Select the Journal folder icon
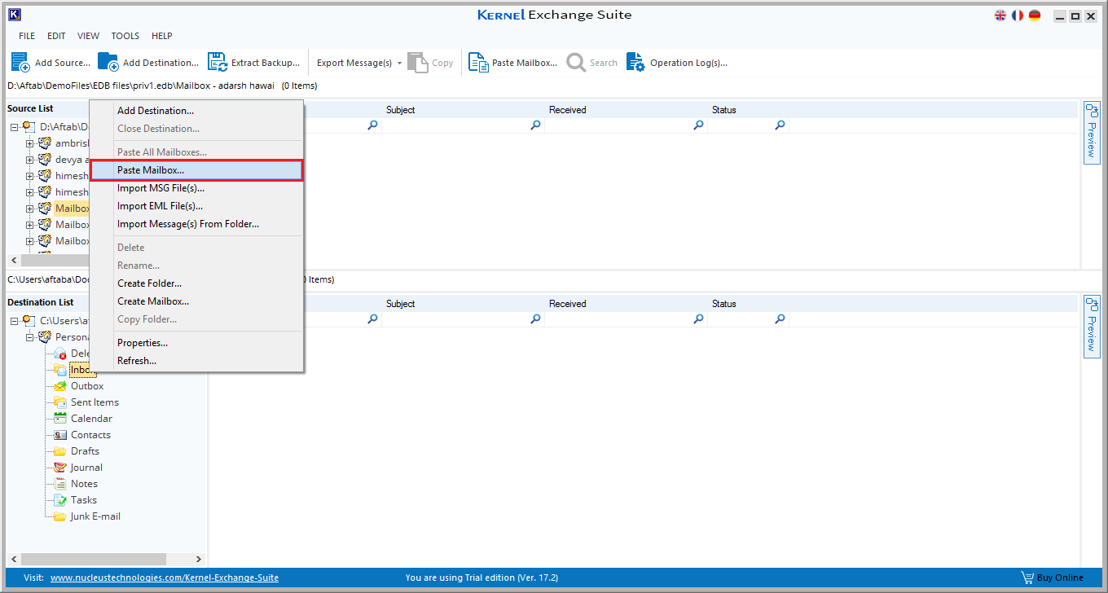 (60, 468)
